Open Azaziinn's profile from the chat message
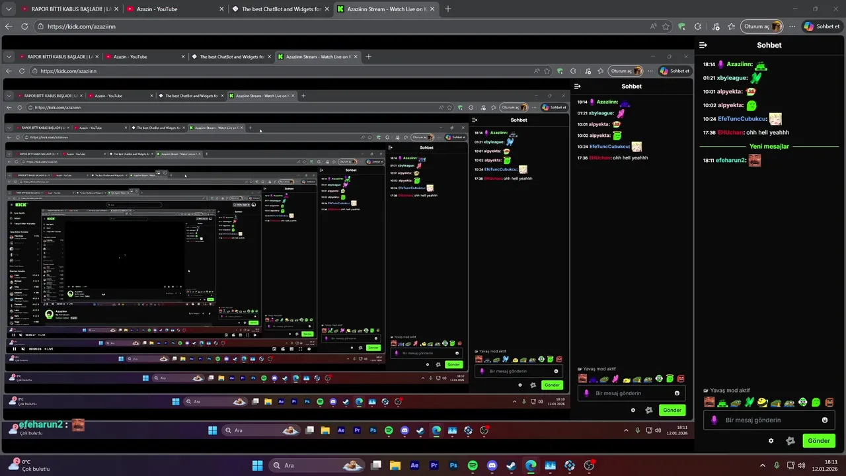Image resolution: width=846 pixels, height=476 pixels. click(739, 64)
